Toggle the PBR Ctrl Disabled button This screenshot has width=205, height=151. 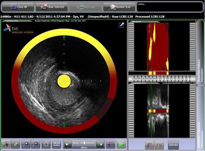pyautogui.click(x=57, y=144)
